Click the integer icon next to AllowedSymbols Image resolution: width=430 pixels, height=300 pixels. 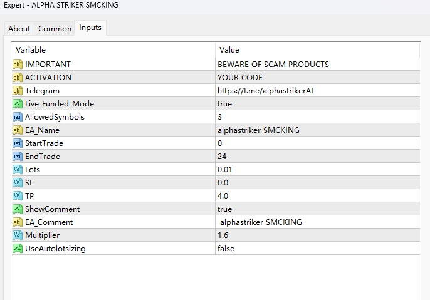(x=18, y=116)
